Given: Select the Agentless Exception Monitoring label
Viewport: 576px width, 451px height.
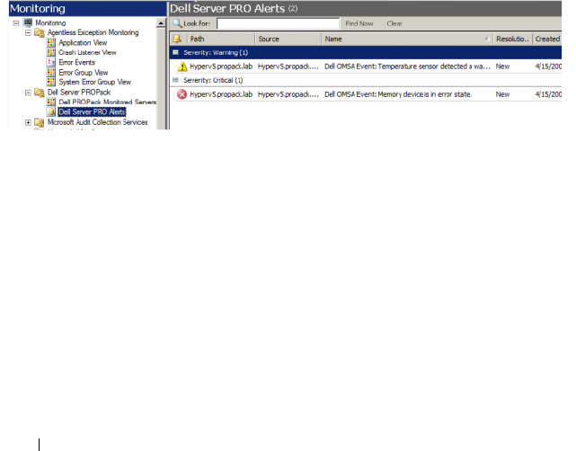Looking at the screenshot, I should (93, 32).
